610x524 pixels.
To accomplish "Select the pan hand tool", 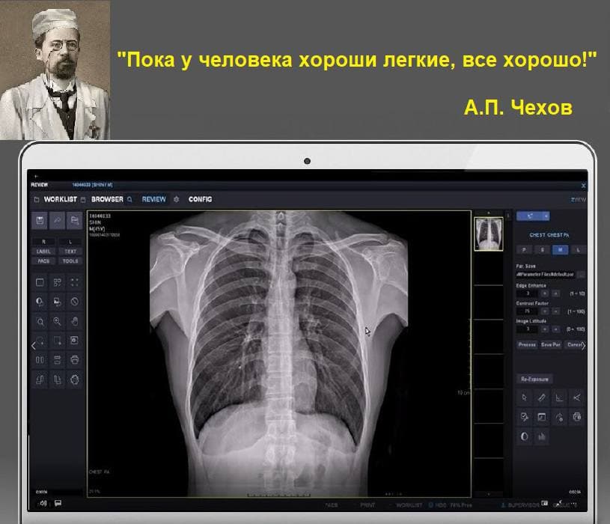I will [74, 321].
